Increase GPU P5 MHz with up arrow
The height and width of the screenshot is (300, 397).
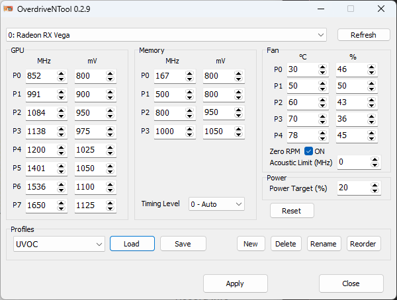coord(62,166)
